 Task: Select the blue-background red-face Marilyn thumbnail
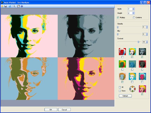142,77
